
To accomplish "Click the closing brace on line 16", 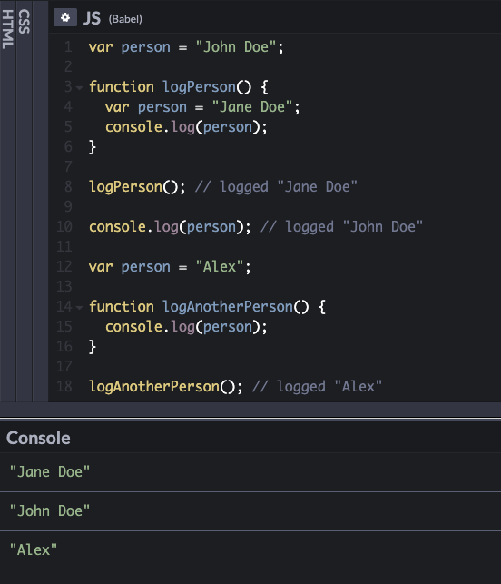I will (x=93, y=347).
